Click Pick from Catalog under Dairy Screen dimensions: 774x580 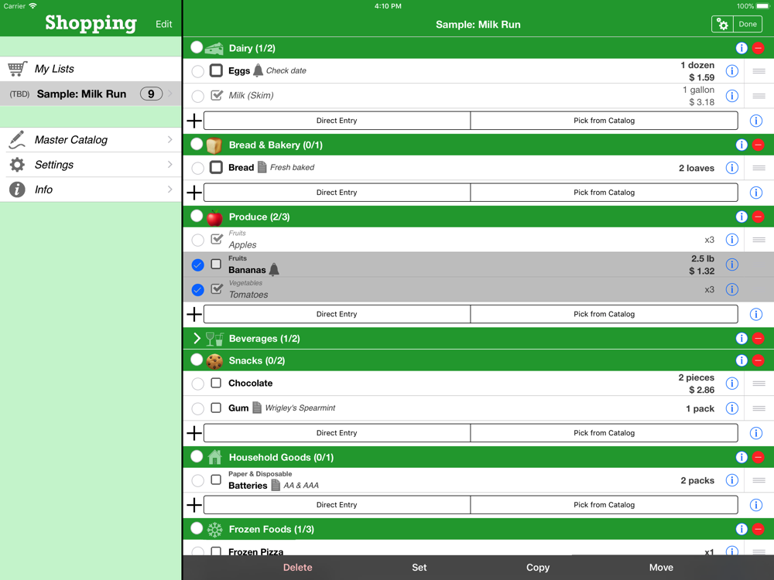pos(604,121)
